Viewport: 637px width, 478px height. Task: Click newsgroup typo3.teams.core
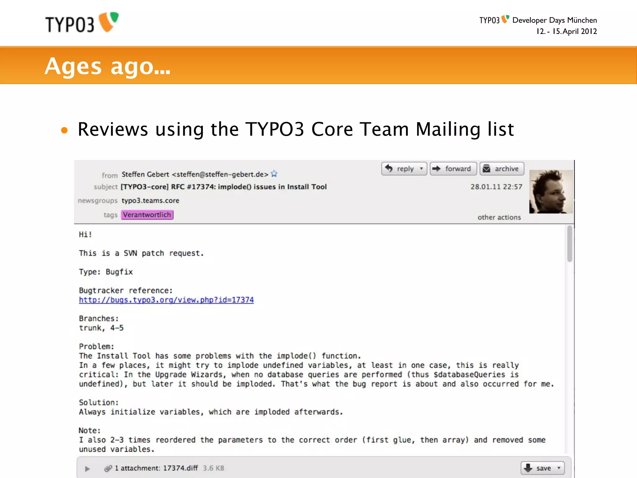click(x=151, y=200)
